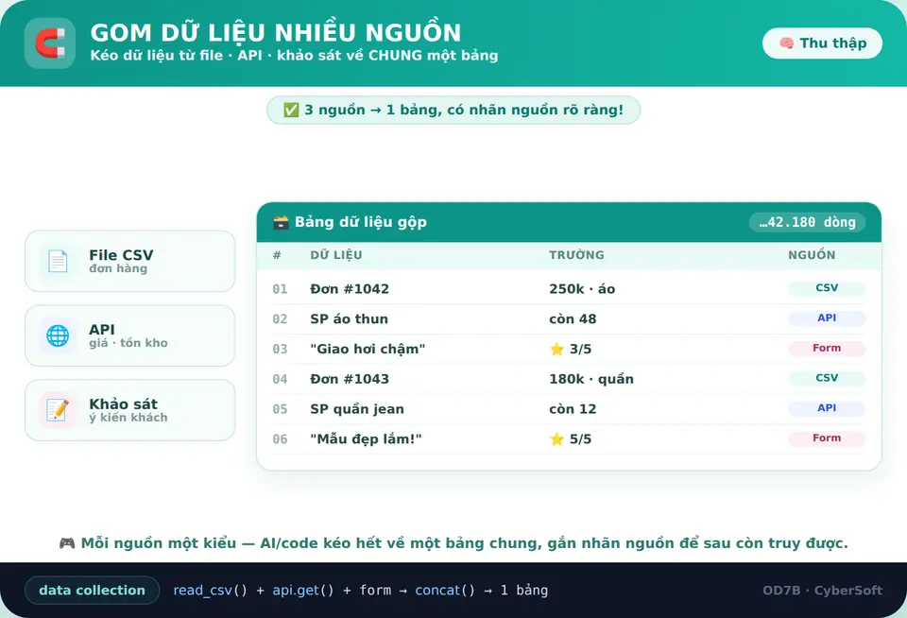Click the magnet logo icon in header
The height and width of the screenshot is (618, 907).
tap(50, 43)
